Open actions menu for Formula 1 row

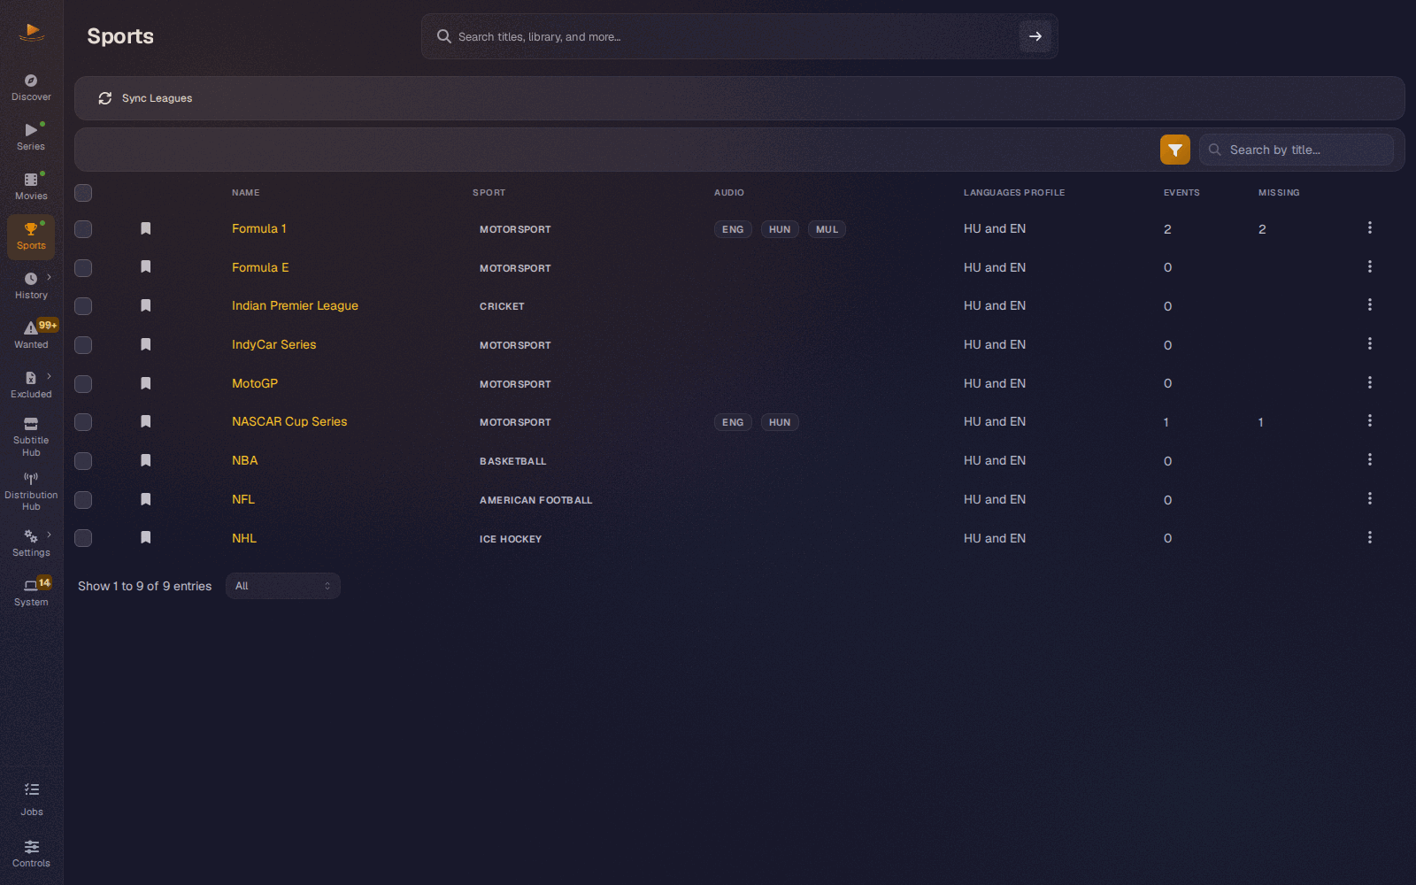pos(1370,228)
